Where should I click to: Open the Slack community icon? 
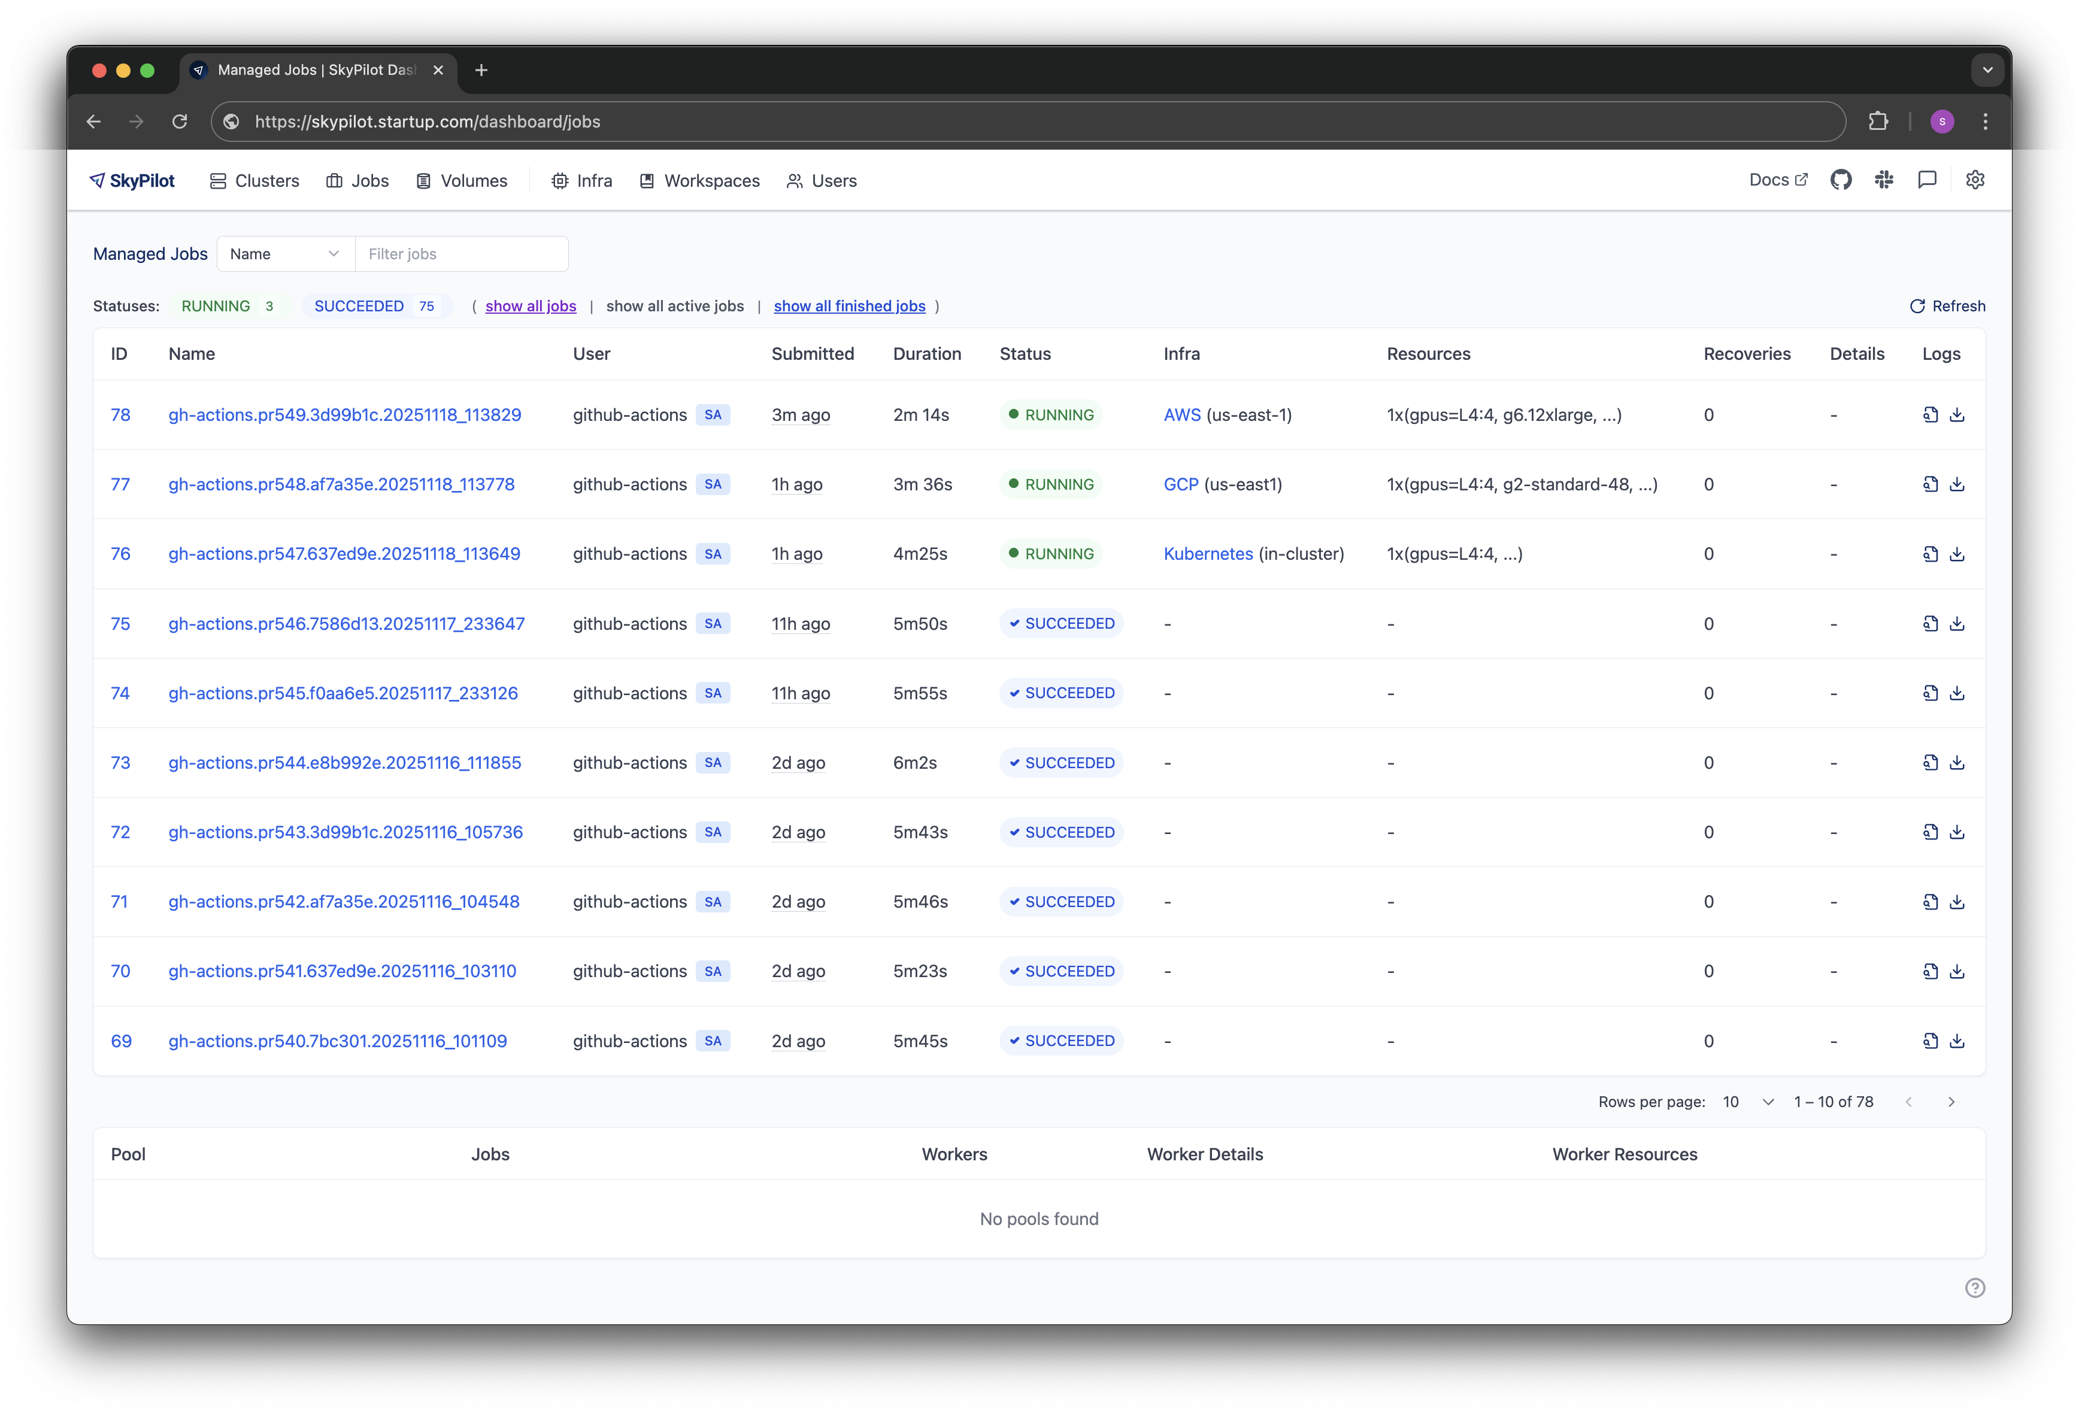coord(1884,180)
